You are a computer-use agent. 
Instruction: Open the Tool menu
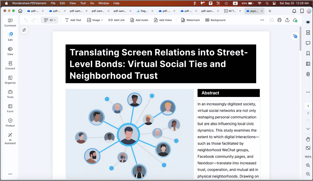83,3
